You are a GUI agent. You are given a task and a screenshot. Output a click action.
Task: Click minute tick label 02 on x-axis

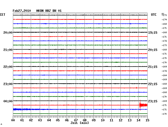(x=31, y=120)
